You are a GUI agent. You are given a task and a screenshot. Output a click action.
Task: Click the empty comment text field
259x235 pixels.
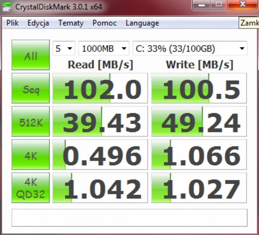[x=129, y=217]
